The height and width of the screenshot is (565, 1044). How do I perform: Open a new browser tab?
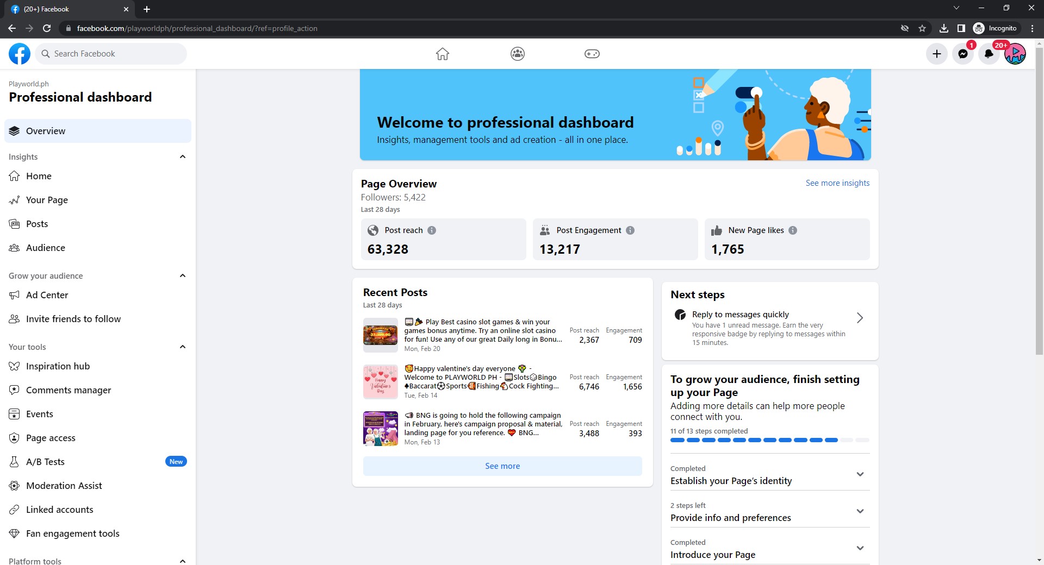[147, 9]
